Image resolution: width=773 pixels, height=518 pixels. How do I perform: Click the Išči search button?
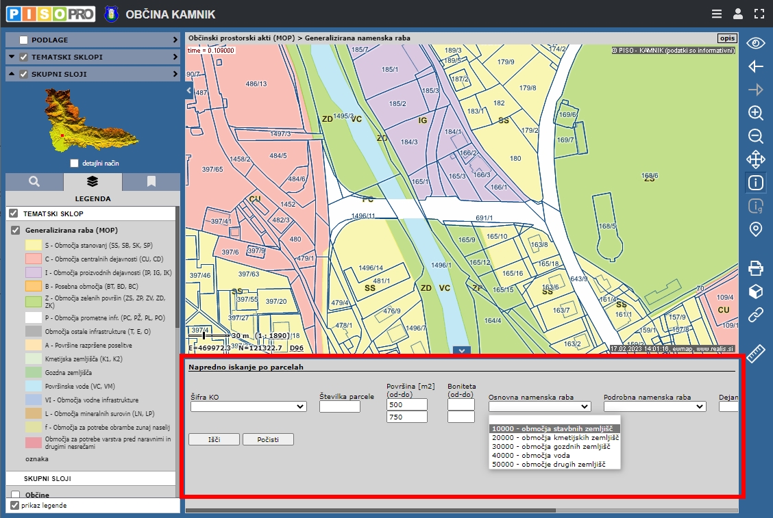point(213,439)
